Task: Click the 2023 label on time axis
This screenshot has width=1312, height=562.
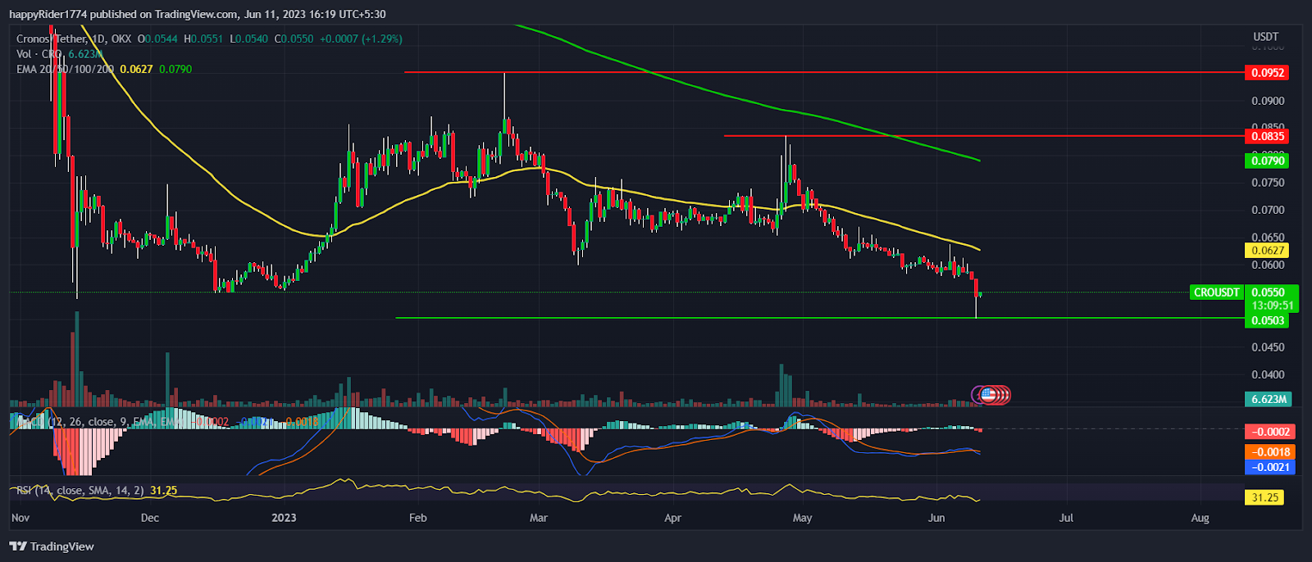Action: (x=284, y=518)
